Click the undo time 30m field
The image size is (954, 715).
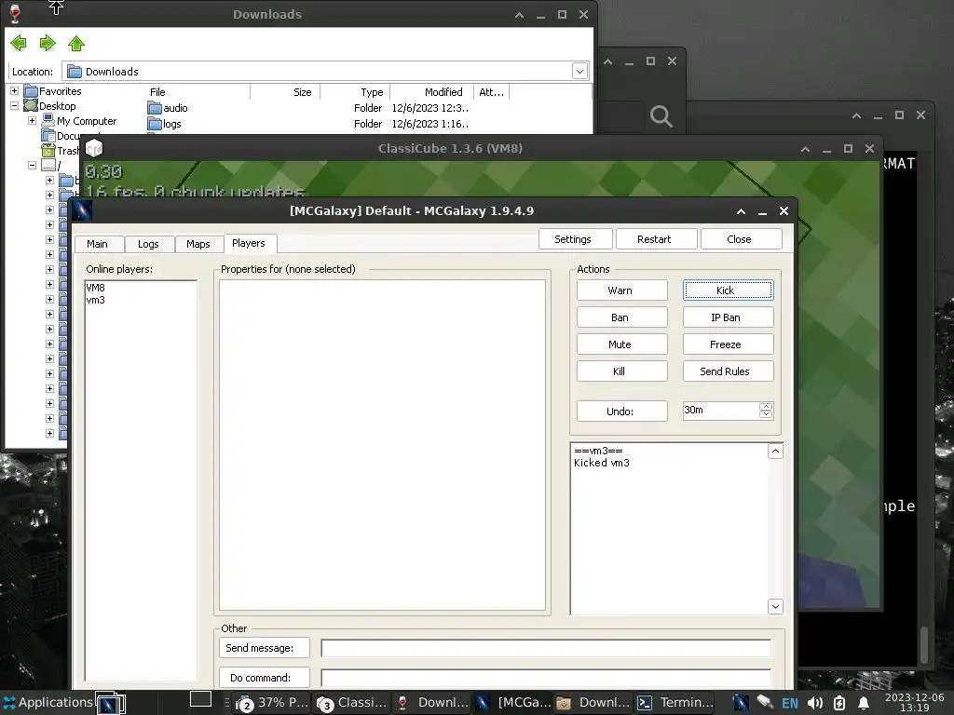pos(721,411)
